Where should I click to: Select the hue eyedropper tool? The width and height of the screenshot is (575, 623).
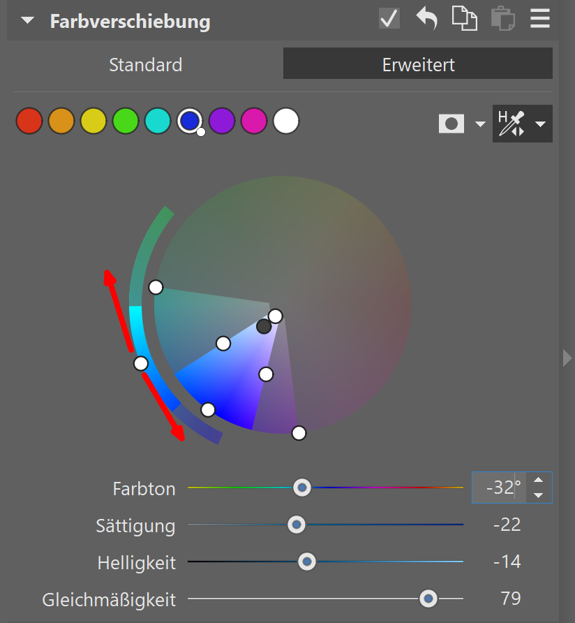point(512,124)
